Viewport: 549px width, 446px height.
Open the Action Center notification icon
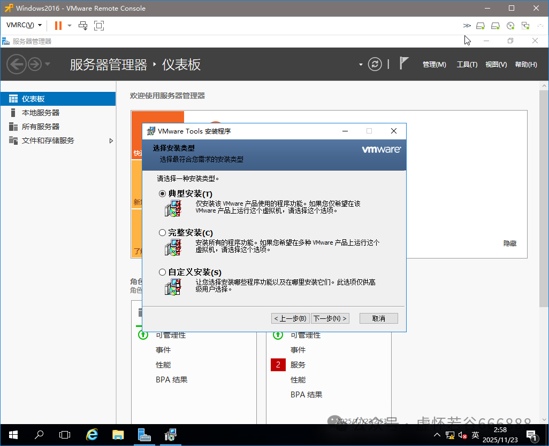532,435
